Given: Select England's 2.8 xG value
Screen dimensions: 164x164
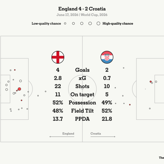Looking at the screenshot, I should click(x=58, y=78).
